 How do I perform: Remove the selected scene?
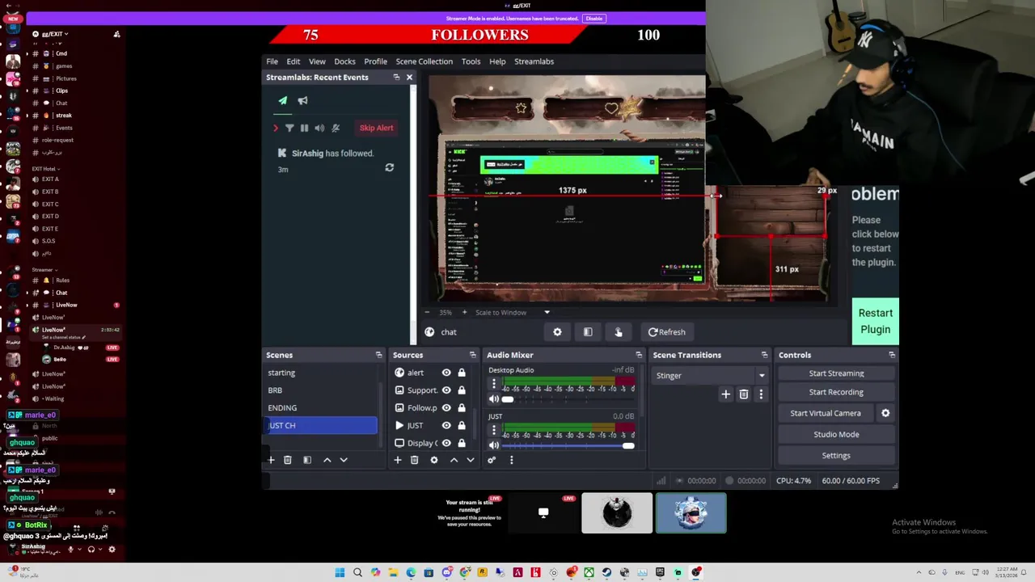[x=287, y=460]
